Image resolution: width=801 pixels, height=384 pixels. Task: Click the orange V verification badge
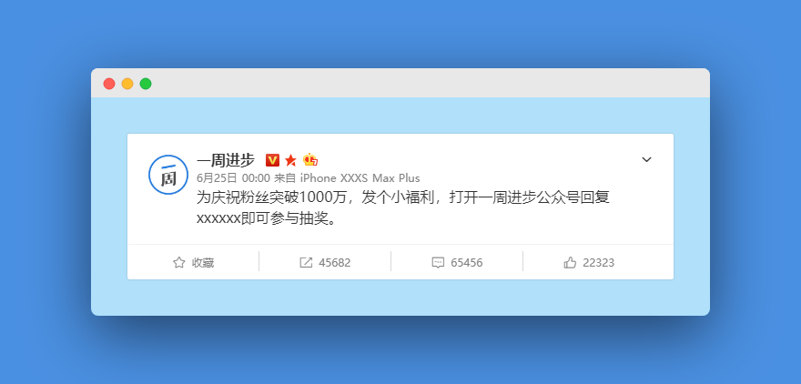coord(272,160)
